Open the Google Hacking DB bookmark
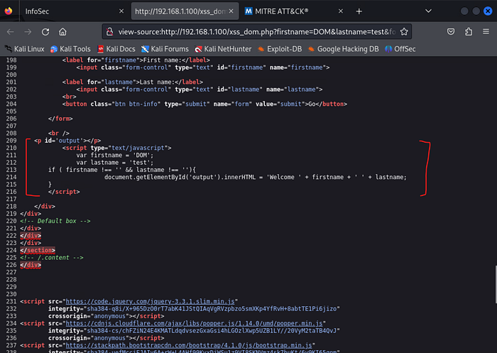 (x=343, y=49)
